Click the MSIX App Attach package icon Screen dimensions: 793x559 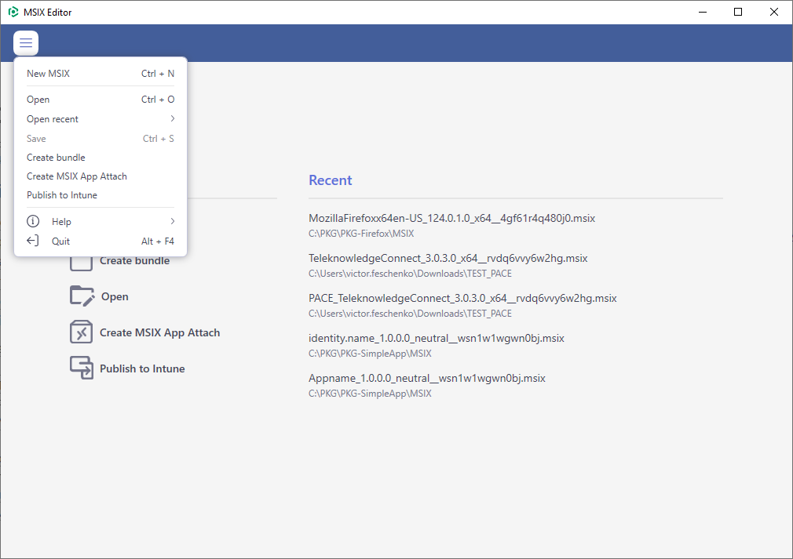81,332
